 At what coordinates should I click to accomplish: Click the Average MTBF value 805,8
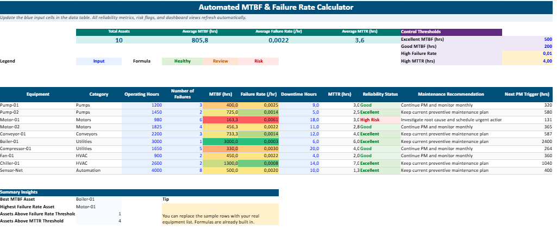click(x=199, y=40)
